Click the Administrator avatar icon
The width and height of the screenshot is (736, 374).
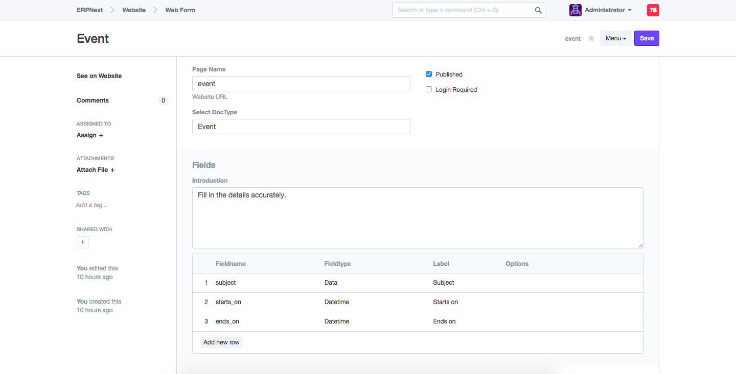pyautogui.click(x=576, y=10)
